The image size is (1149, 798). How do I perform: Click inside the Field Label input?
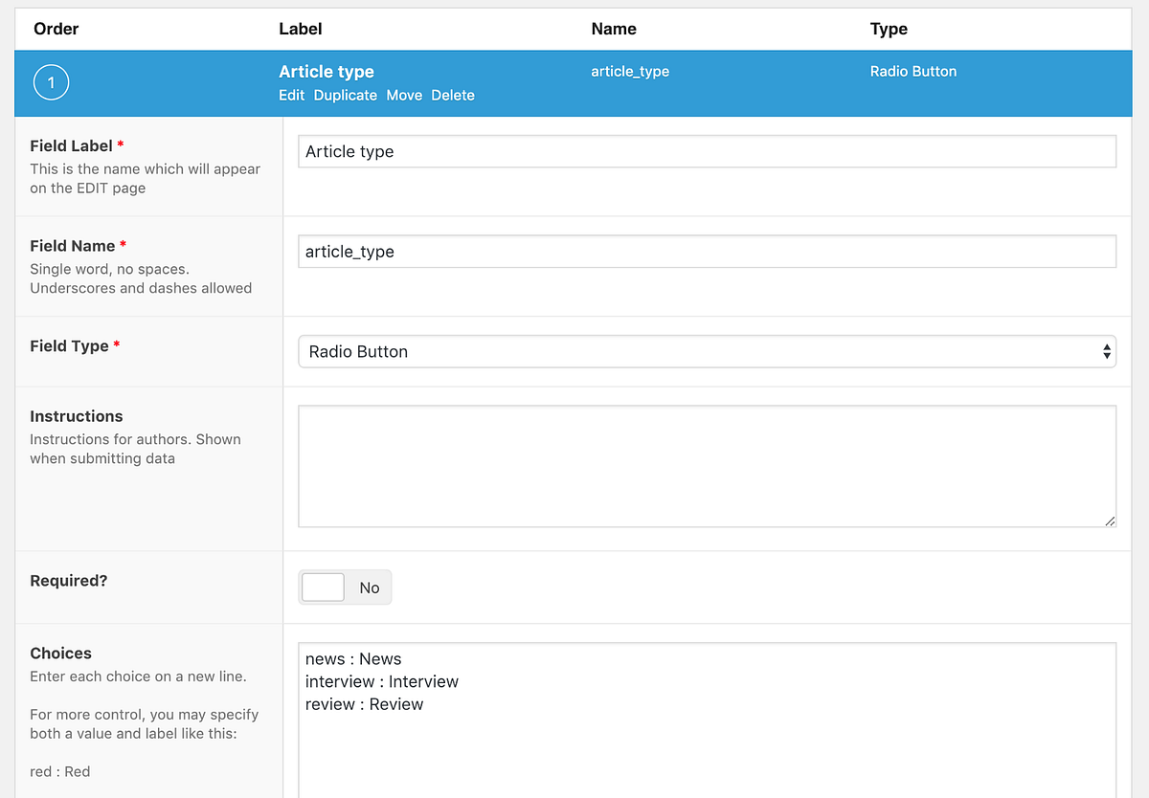tap(707, 150)
